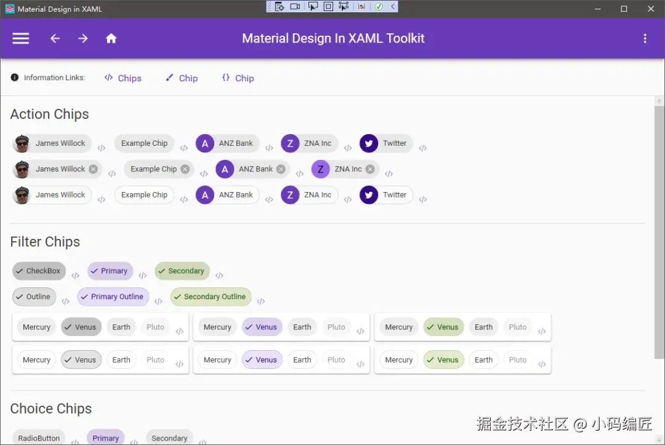The height and width of the screenshot is (445, 665).
Task: Delete the ANZ Bank chip via its x icon
Action: click(281, 169)
